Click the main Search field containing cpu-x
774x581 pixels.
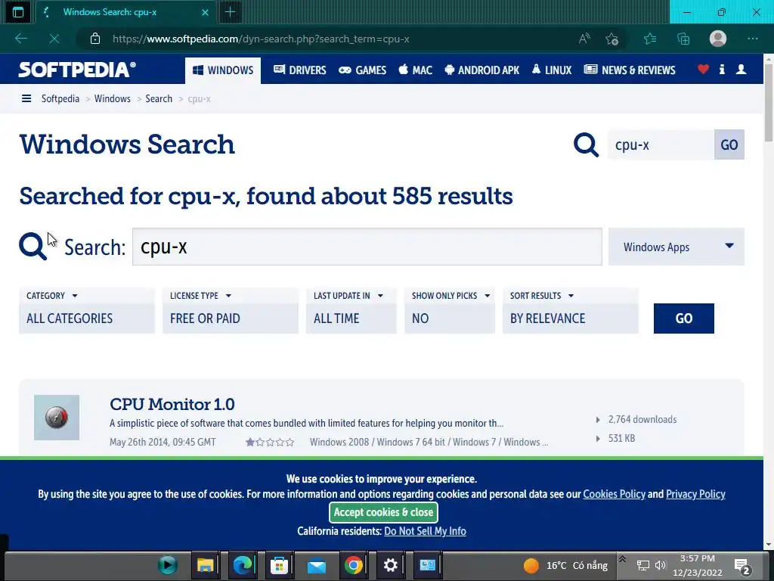pos(367,247)
